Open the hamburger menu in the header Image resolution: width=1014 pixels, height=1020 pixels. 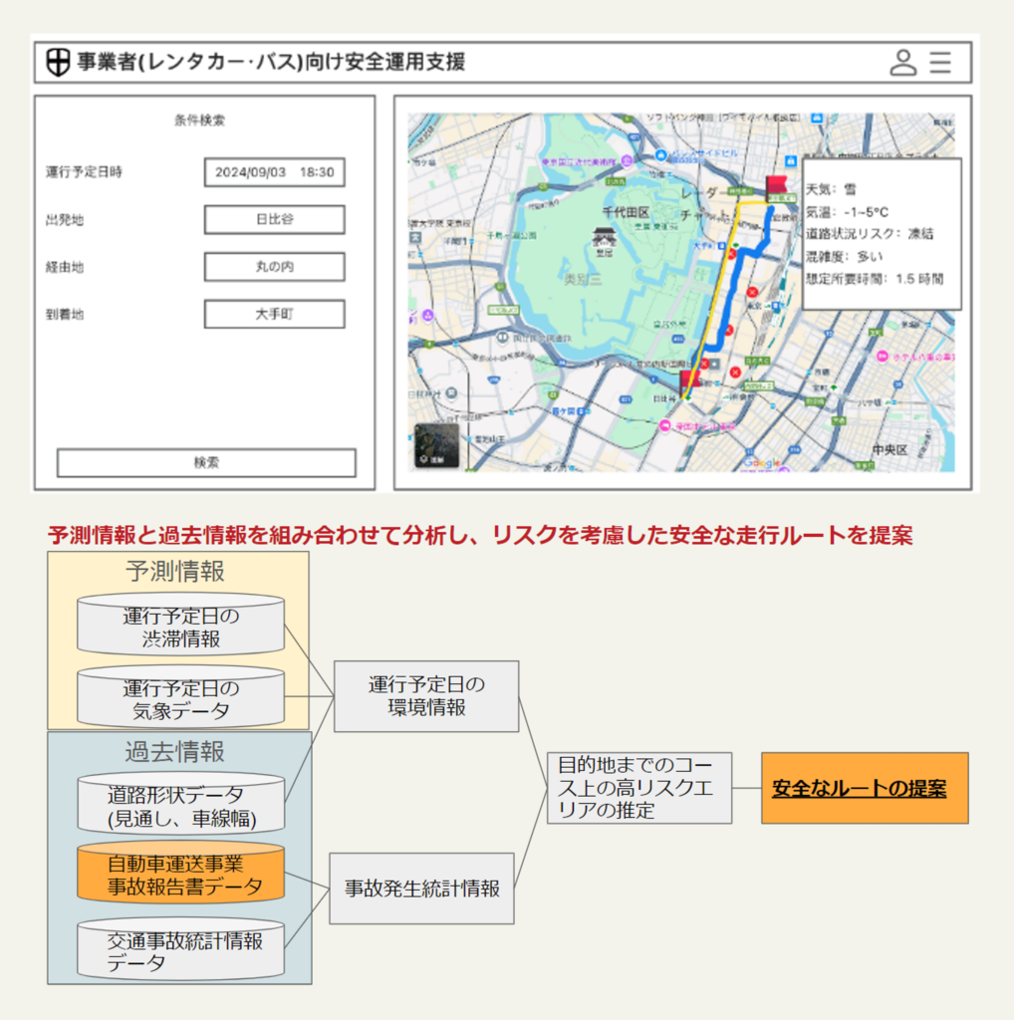(x=940, y=63)
